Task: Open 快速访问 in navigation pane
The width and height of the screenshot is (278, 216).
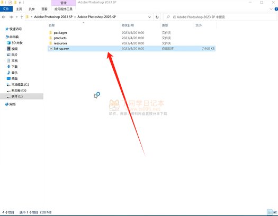Action: pos(15,29)
